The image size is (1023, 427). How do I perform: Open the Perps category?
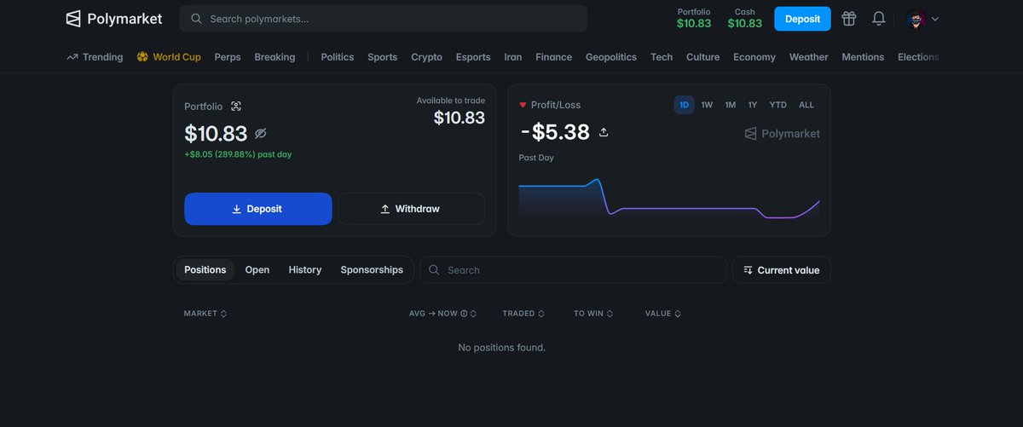click(x=228, y=57)
